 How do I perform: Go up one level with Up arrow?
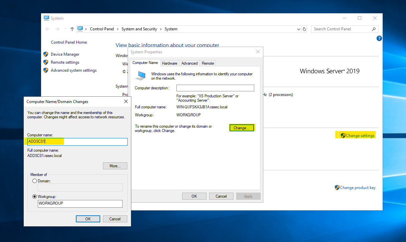[72, 29]
